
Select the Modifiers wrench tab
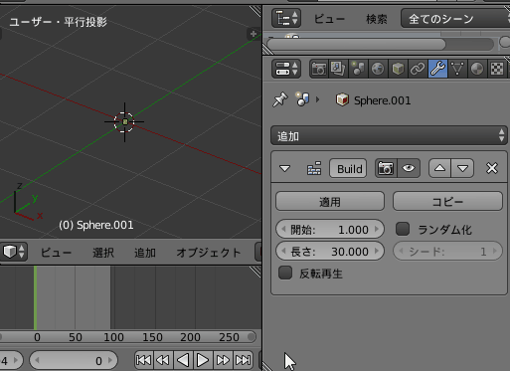tap(437, 69)
